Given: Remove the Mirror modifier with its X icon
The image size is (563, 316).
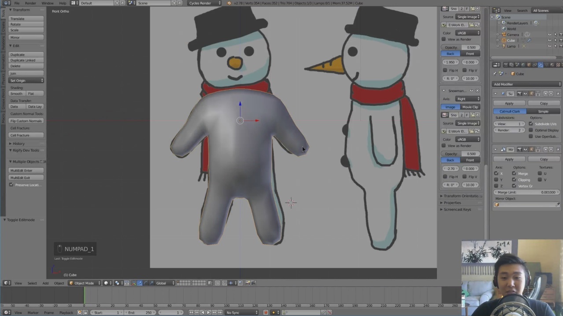Looking at the screenshot, I should (x=558, y=150).
